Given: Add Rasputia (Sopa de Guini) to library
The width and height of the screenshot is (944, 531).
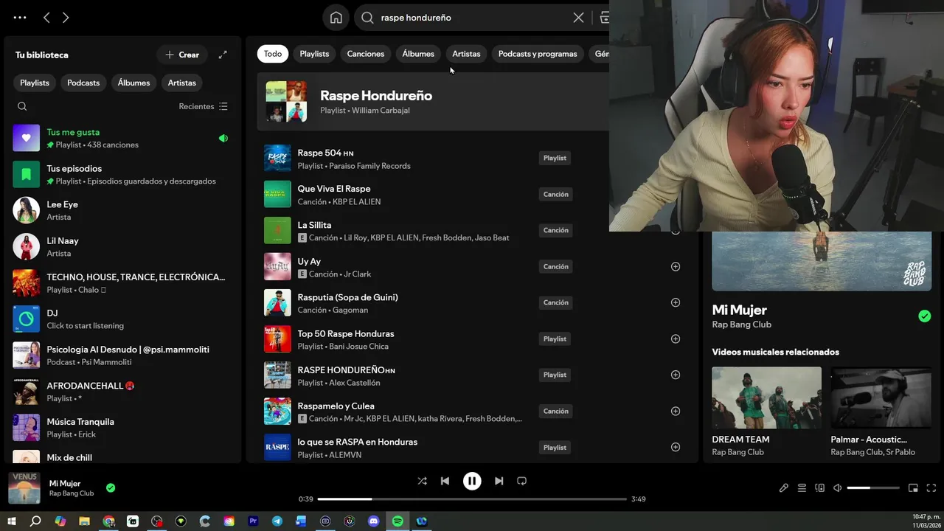Looking at the screenshot, I should pos(675,302).
